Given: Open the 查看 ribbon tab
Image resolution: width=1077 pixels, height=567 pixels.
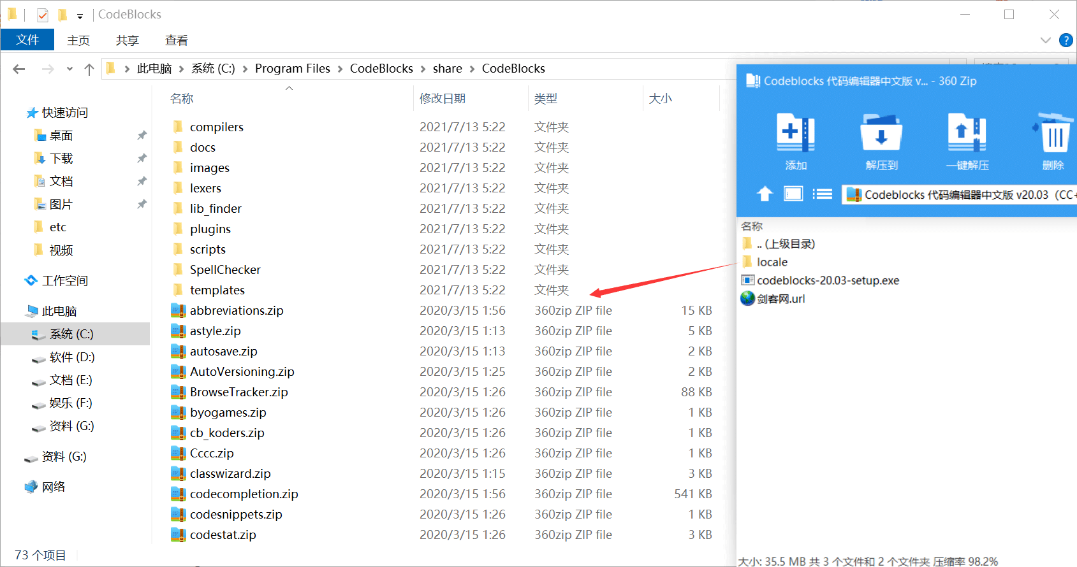Looking at the screenshot, I should 177,40.
